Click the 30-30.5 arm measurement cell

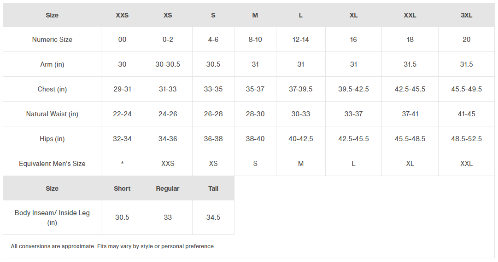pyautogui.click(x=168, y=64)
